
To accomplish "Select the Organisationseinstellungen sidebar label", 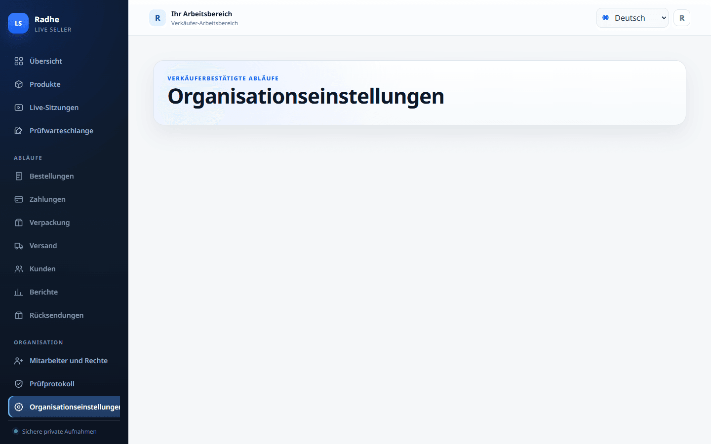I will pos(75,407).
